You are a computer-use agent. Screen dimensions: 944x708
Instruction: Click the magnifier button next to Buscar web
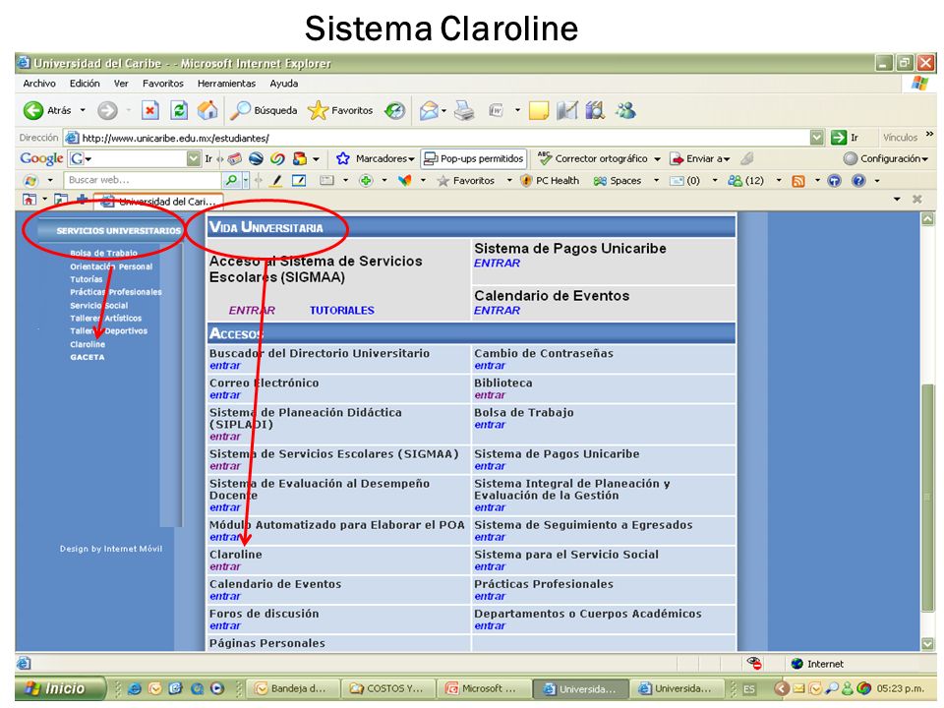pos(231,180)
